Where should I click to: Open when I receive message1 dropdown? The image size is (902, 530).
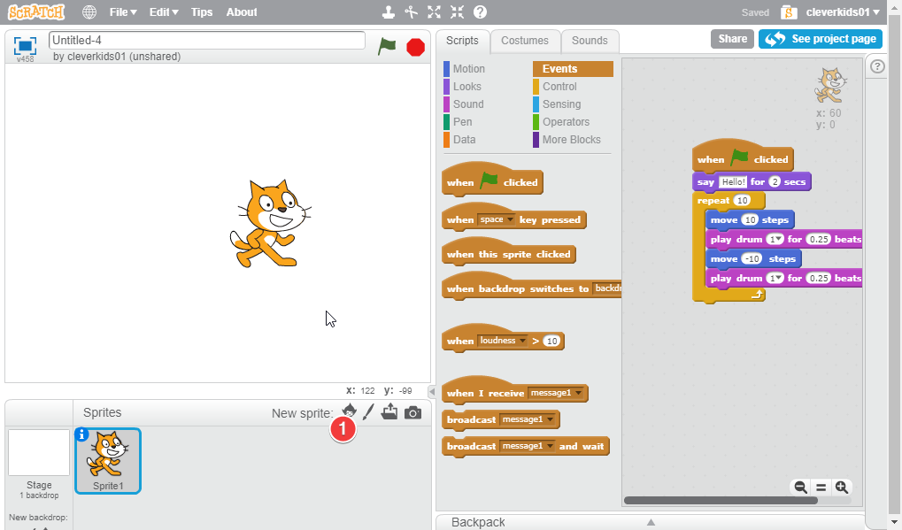556,393
